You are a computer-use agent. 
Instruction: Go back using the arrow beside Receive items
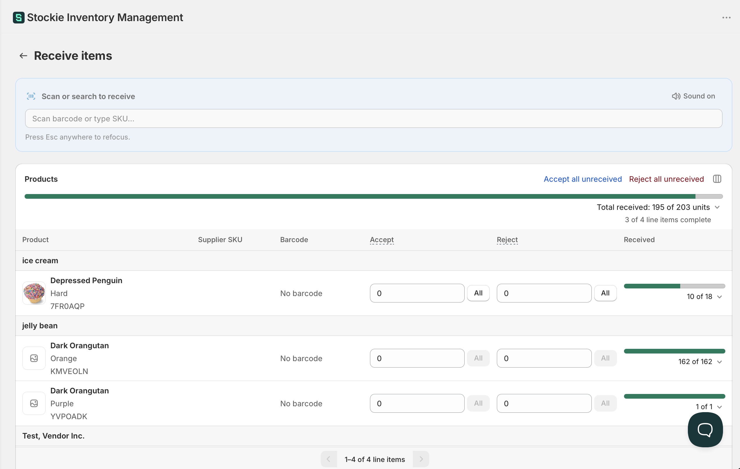pyautogui.click(x=23, y=56)
